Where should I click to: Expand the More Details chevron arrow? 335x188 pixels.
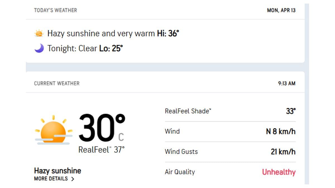(73, 179)
